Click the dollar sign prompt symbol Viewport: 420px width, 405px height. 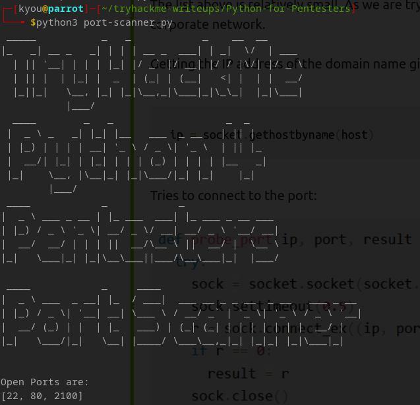coord(33,22)
